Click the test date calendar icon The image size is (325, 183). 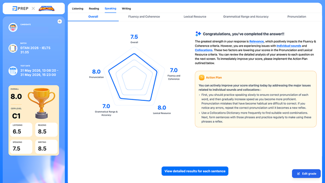[x=13, y=71]
